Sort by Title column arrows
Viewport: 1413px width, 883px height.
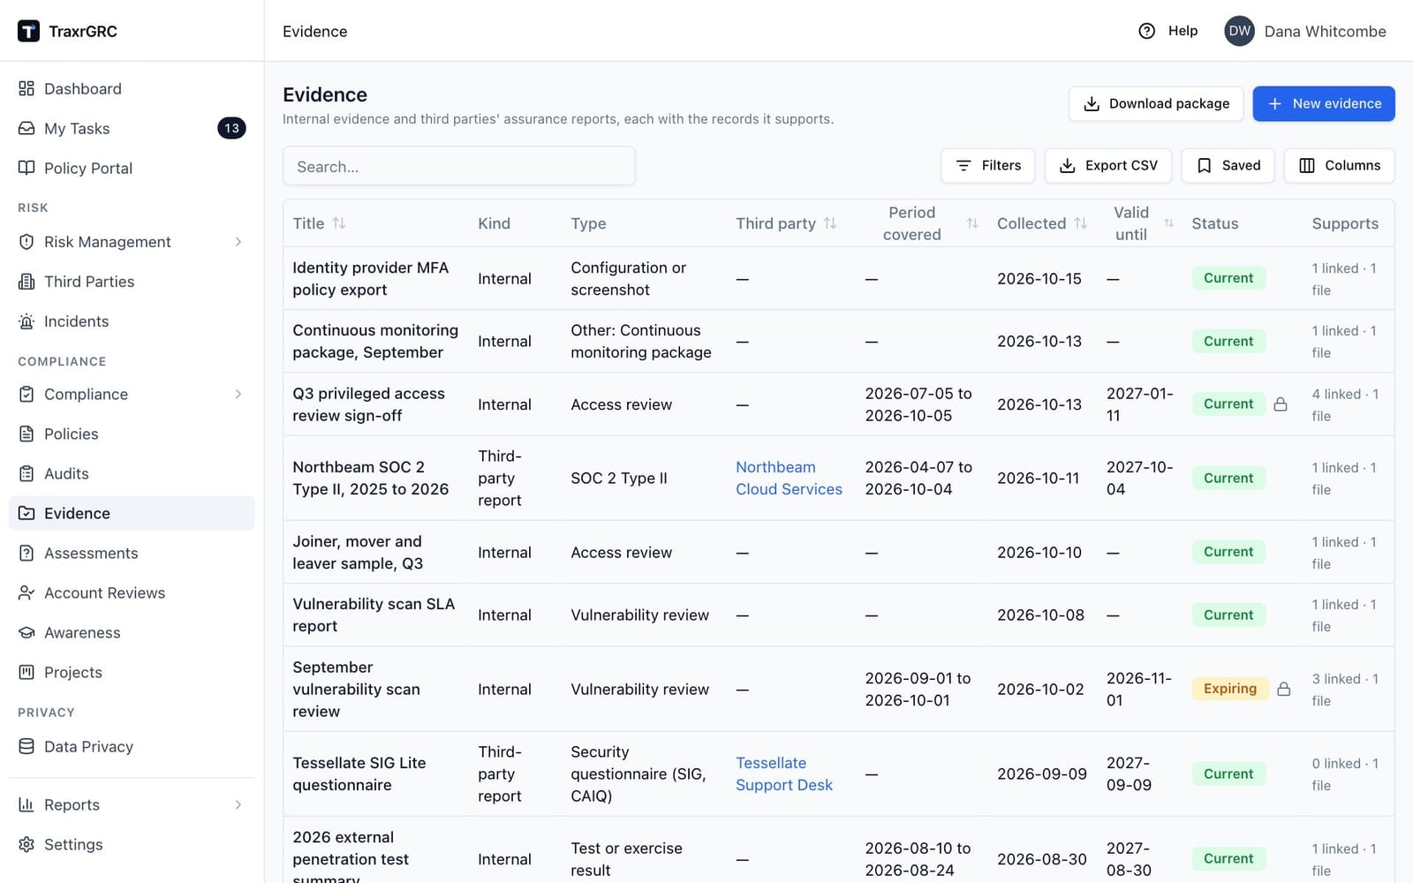(x=338, y=223)
